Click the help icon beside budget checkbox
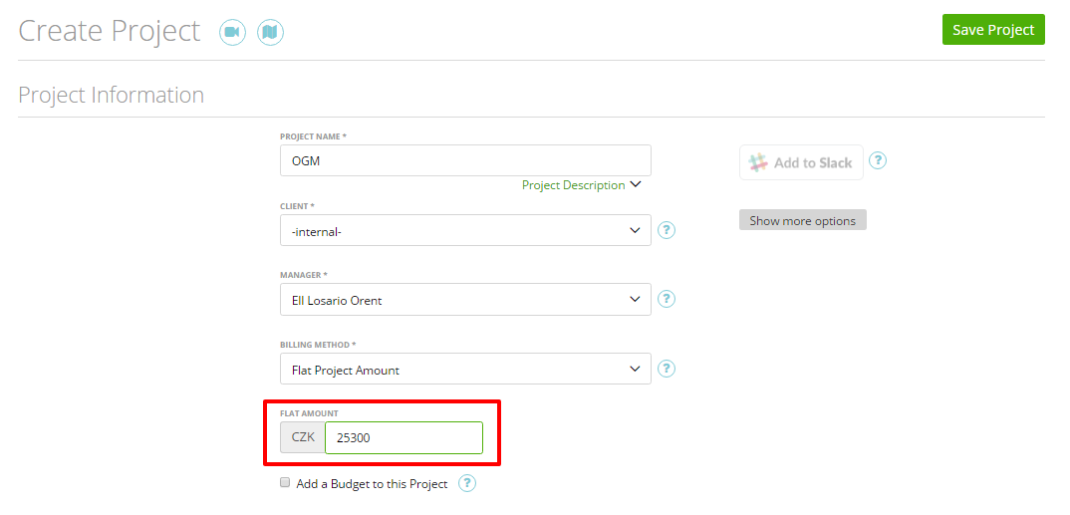The image size is (1070, 515). coord(467,484)
